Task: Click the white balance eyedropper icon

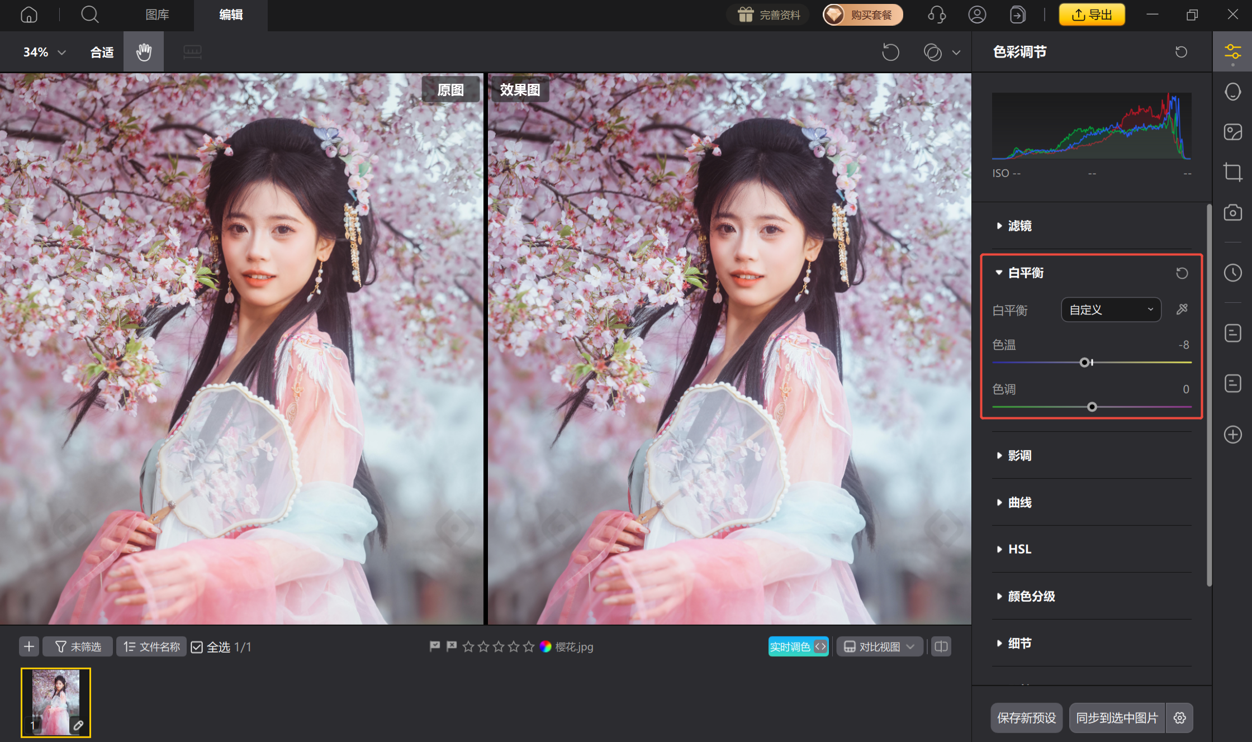Action: click(1182, 310)
